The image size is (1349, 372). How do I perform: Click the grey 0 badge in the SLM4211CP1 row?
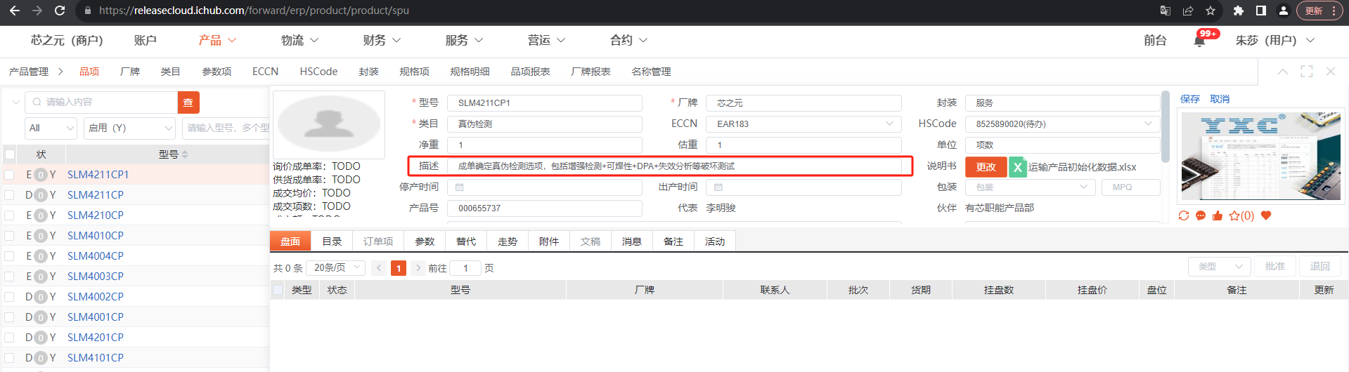pos(41,175)
